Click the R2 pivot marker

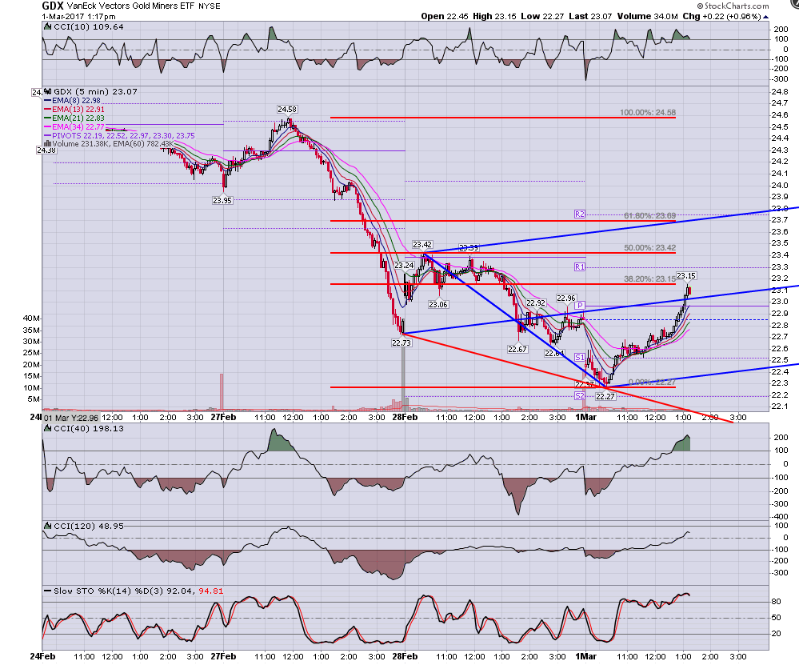click(579, 214)
